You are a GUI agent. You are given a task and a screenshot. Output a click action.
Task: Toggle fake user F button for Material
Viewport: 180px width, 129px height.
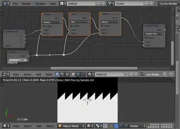click(126, 74)
